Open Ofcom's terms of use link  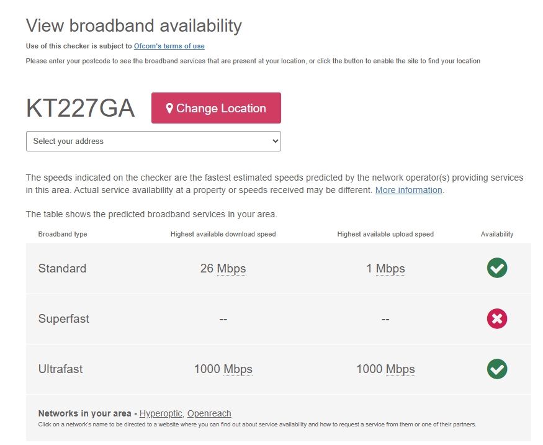tap(169, 46)
